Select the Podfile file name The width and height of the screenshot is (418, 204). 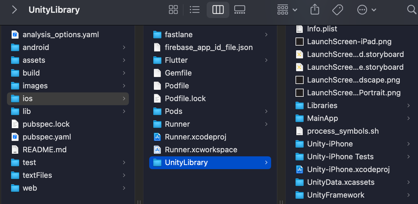coord(177,86)
